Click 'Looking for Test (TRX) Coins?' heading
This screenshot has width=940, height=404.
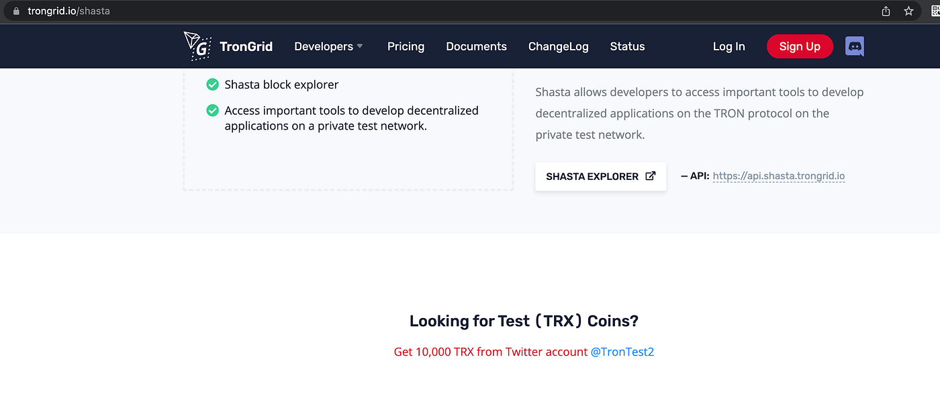(x=524, y=321)
